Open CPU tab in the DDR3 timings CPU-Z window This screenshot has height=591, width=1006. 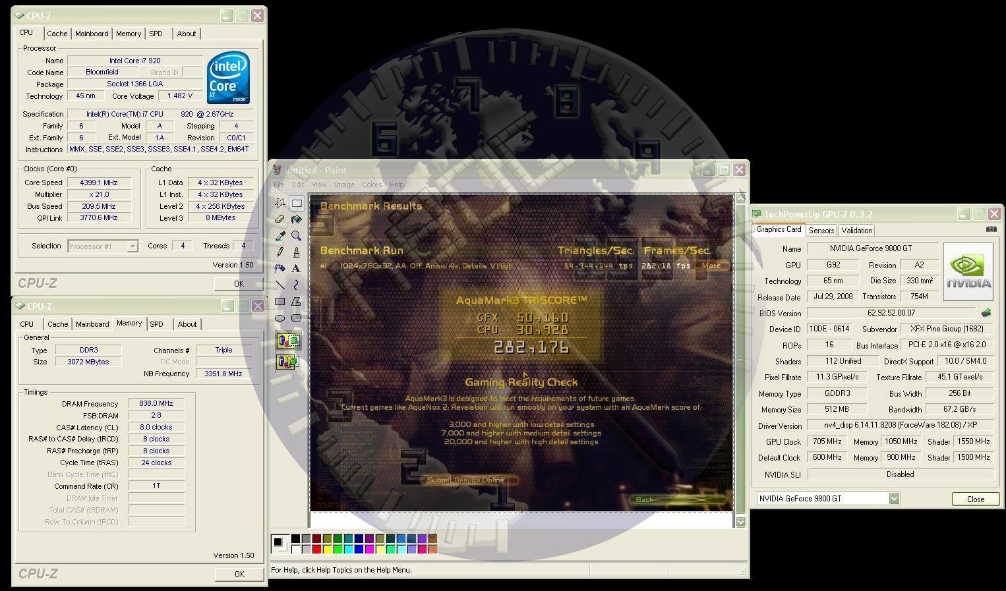[27, 324]
